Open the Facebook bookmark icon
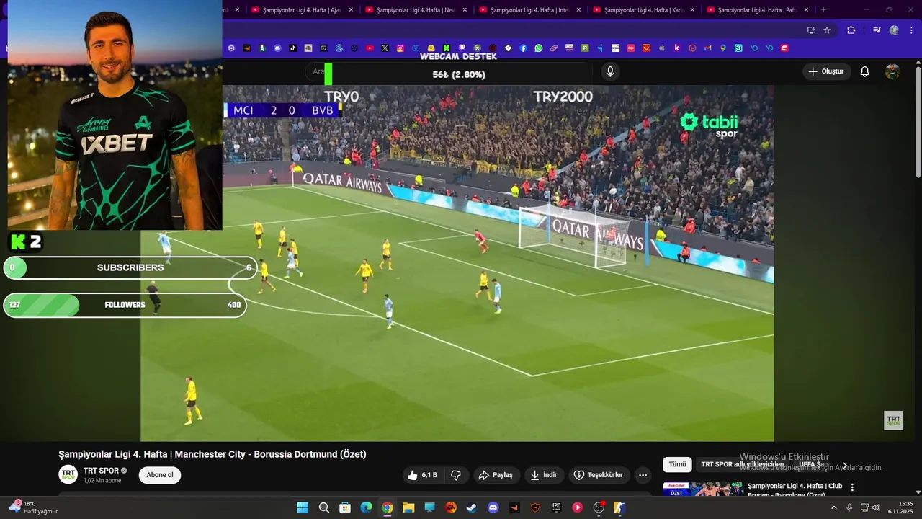This screenshot has width=922, height=519. (524, 48)
